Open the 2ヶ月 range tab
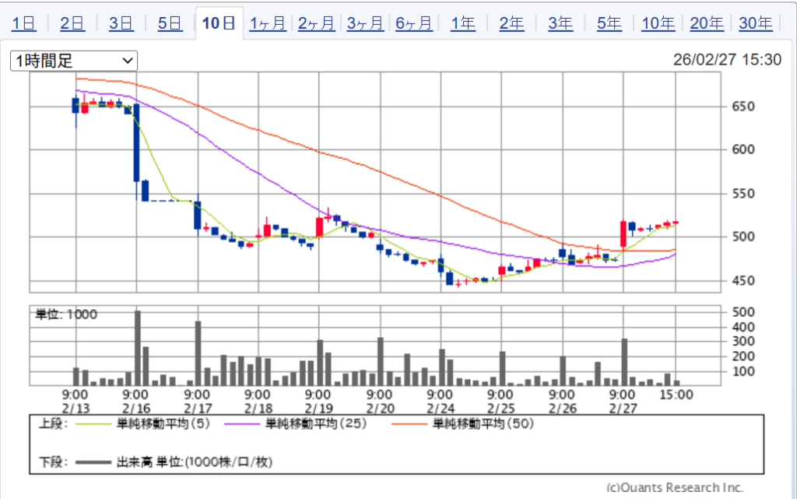Screen dimensions: 797x499 [x=317, y=23]
